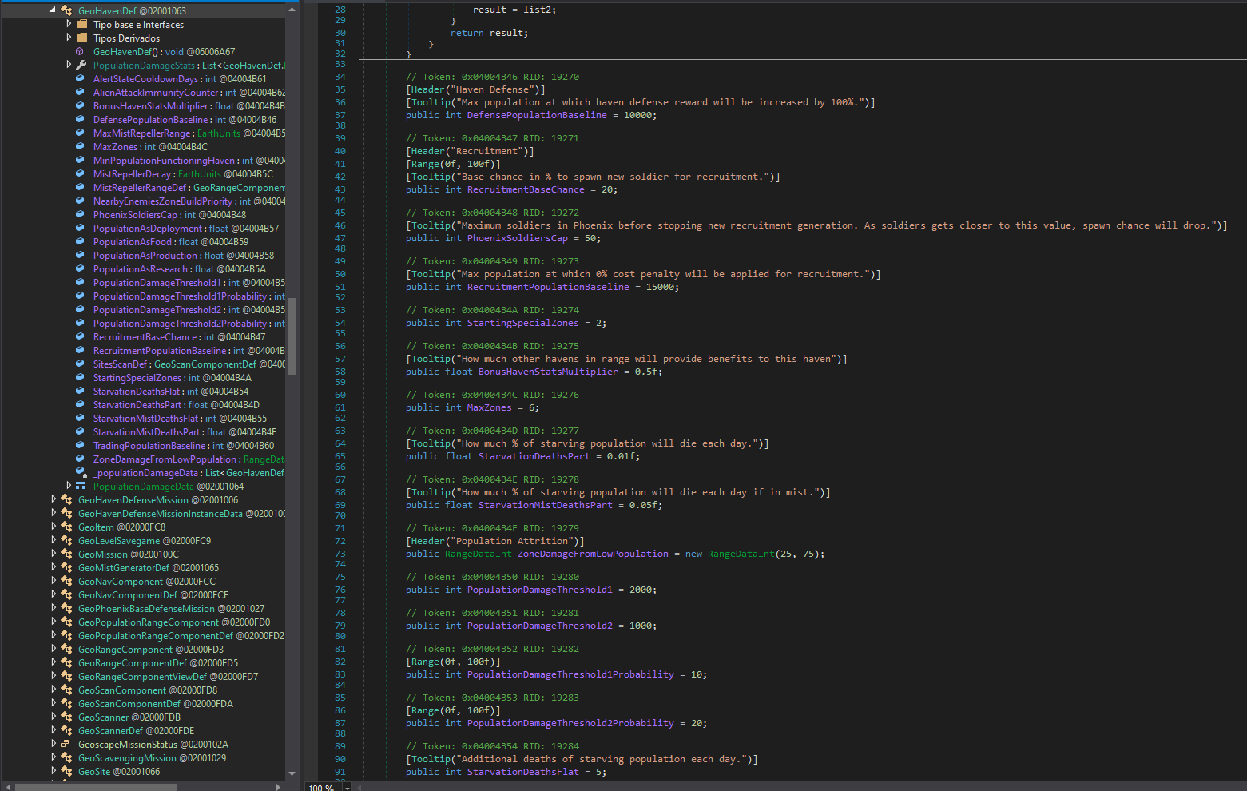Expand the GeoHavenDefenseMissionInstanceData node
The height and width of the screenshot is (791, 1247).
(x=54, y=513)
